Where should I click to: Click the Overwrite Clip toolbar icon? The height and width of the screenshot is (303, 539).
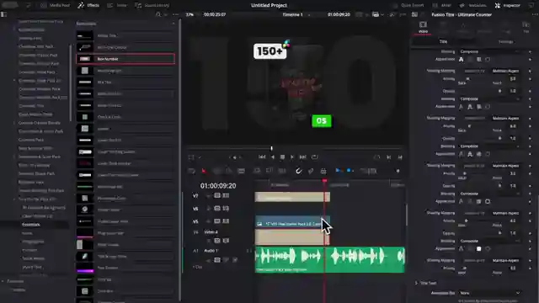click(269, 171)
